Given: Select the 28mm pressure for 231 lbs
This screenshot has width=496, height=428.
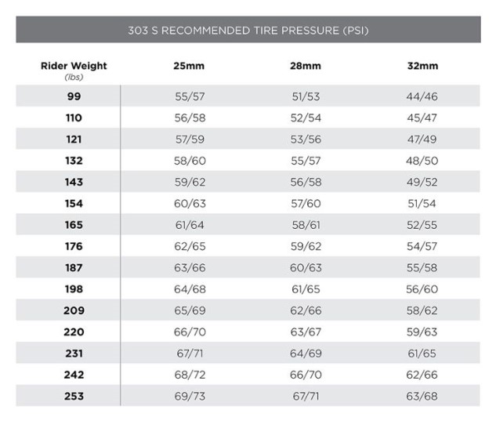Looking at the screenshot, I should click(x=306, y=354).
